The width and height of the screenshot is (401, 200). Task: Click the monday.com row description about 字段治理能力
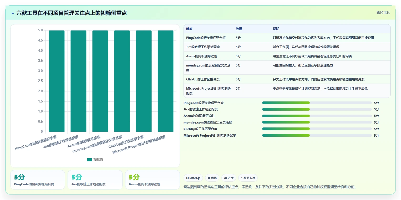coord(303,65)
